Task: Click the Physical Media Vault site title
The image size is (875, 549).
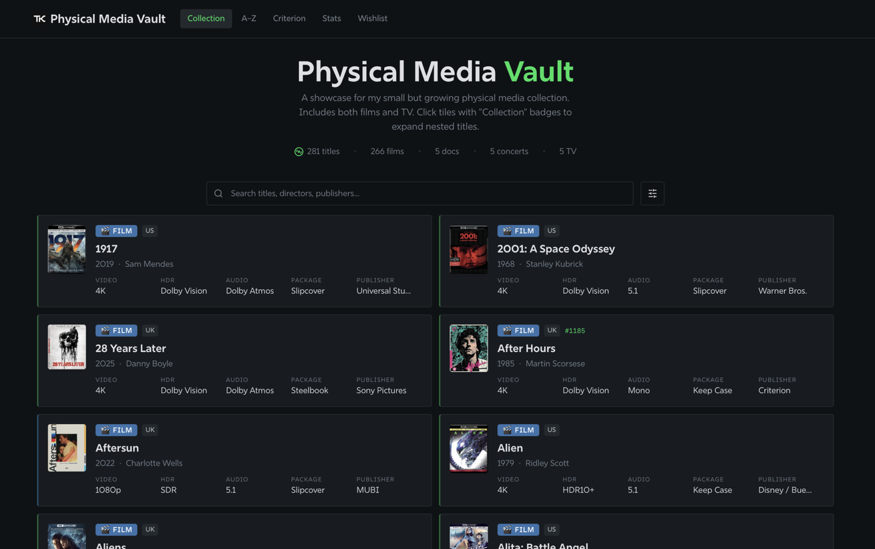Action: (108, 19)
